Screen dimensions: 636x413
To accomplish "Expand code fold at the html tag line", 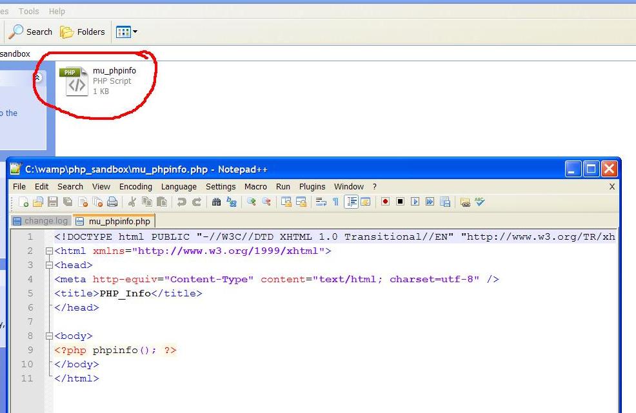I will [50, 251].
